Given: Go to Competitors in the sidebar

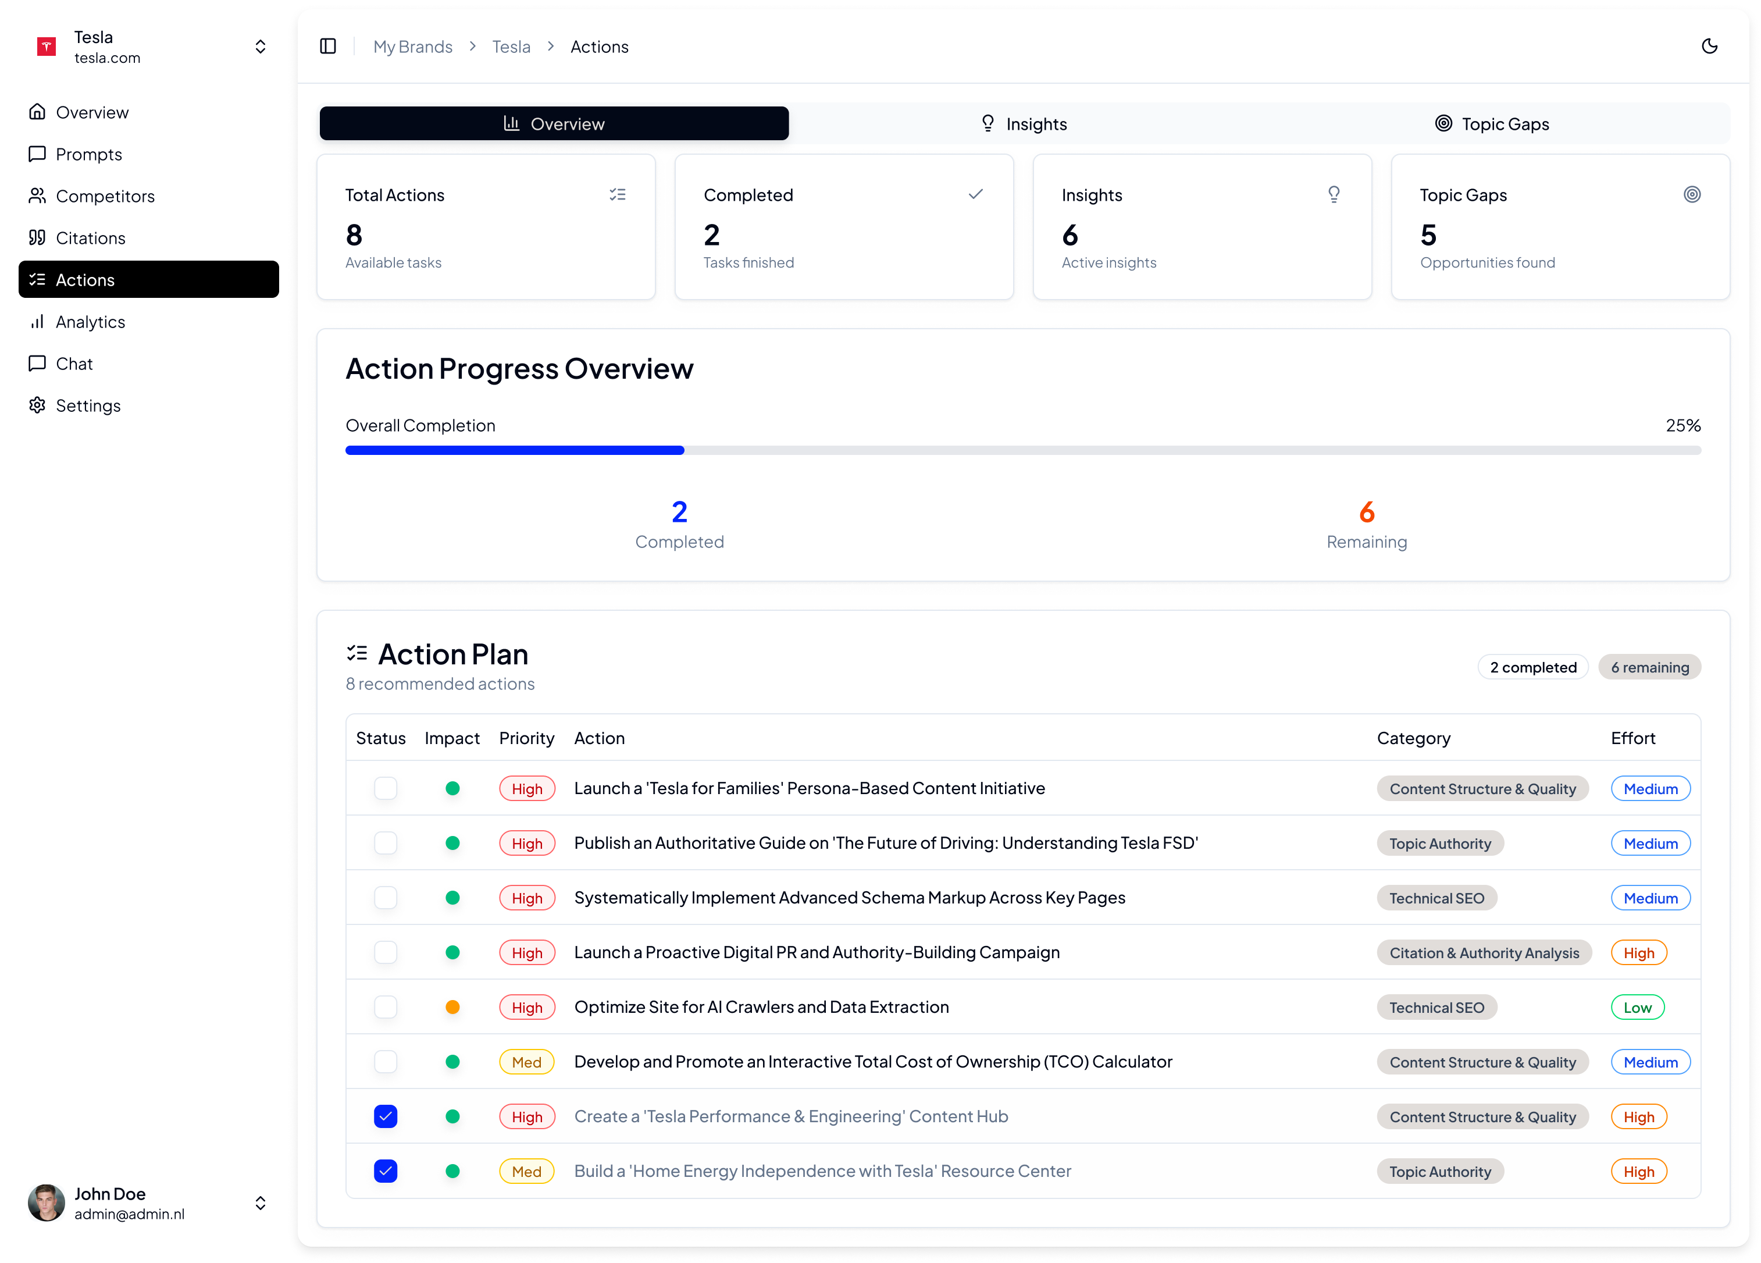Looking at the screenshot, I should click(x=105, y=195).
